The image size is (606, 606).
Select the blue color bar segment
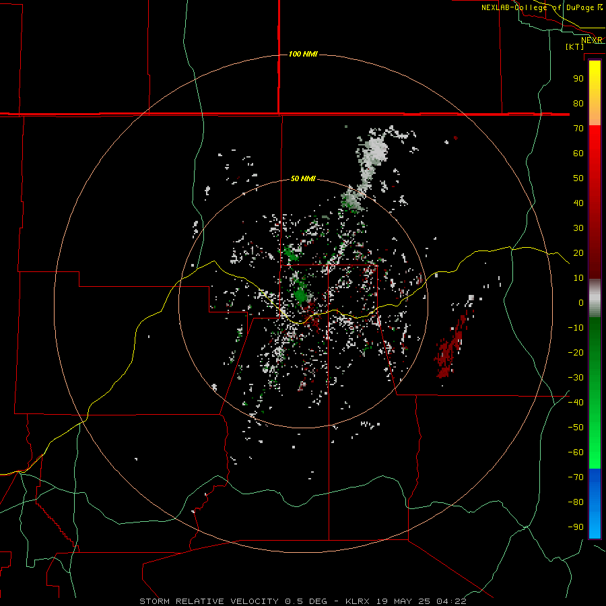coord(595,504)
